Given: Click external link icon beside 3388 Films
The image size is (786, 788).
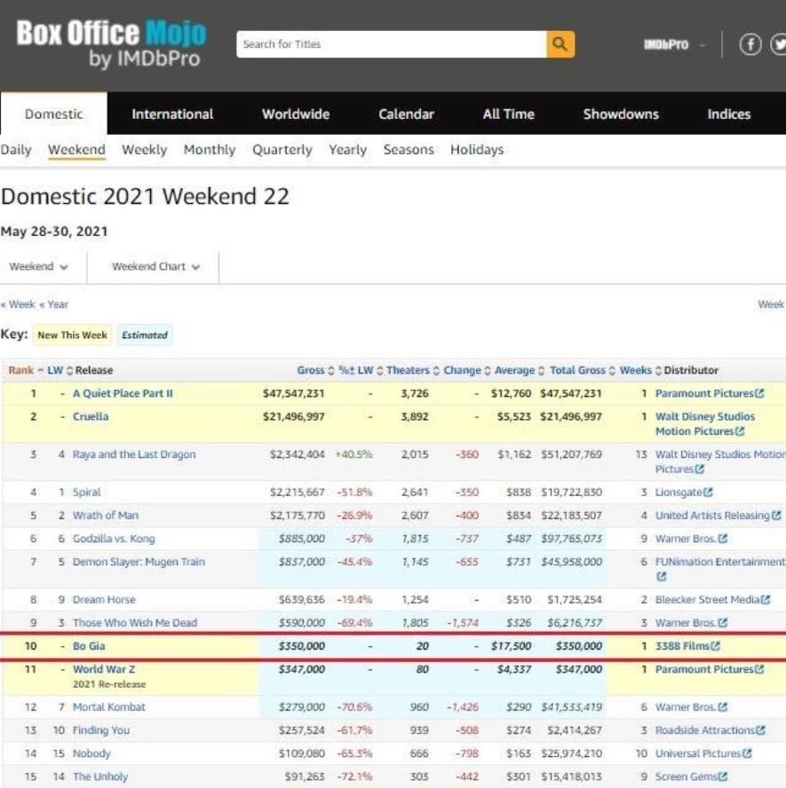Looking at the screenshot, I should 716,647.
